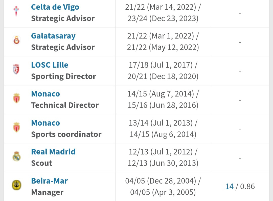Image resolution: width=273 pixels, height=201 pixels.
Task: Click the LOSC Lille club crest
Action: pos(16,69)
